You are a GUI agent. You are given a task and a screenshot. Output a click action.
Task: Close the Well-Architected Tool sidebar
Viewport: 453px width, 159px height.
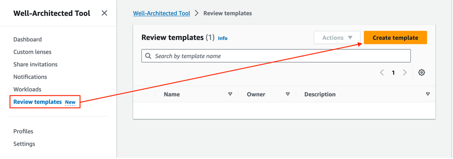pyautogui.click(x=104, y=13)
